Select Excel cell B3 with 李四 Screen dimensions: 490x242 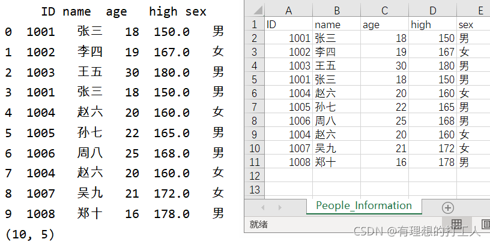pyautogui.click(x=336, y=52)
